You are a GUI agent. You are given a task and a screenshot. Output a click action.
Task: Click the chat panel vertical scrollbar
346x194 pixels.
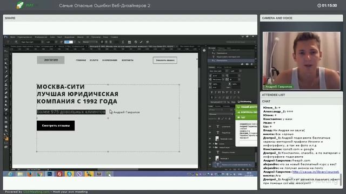pyautogui.click(x=341, y=179)
